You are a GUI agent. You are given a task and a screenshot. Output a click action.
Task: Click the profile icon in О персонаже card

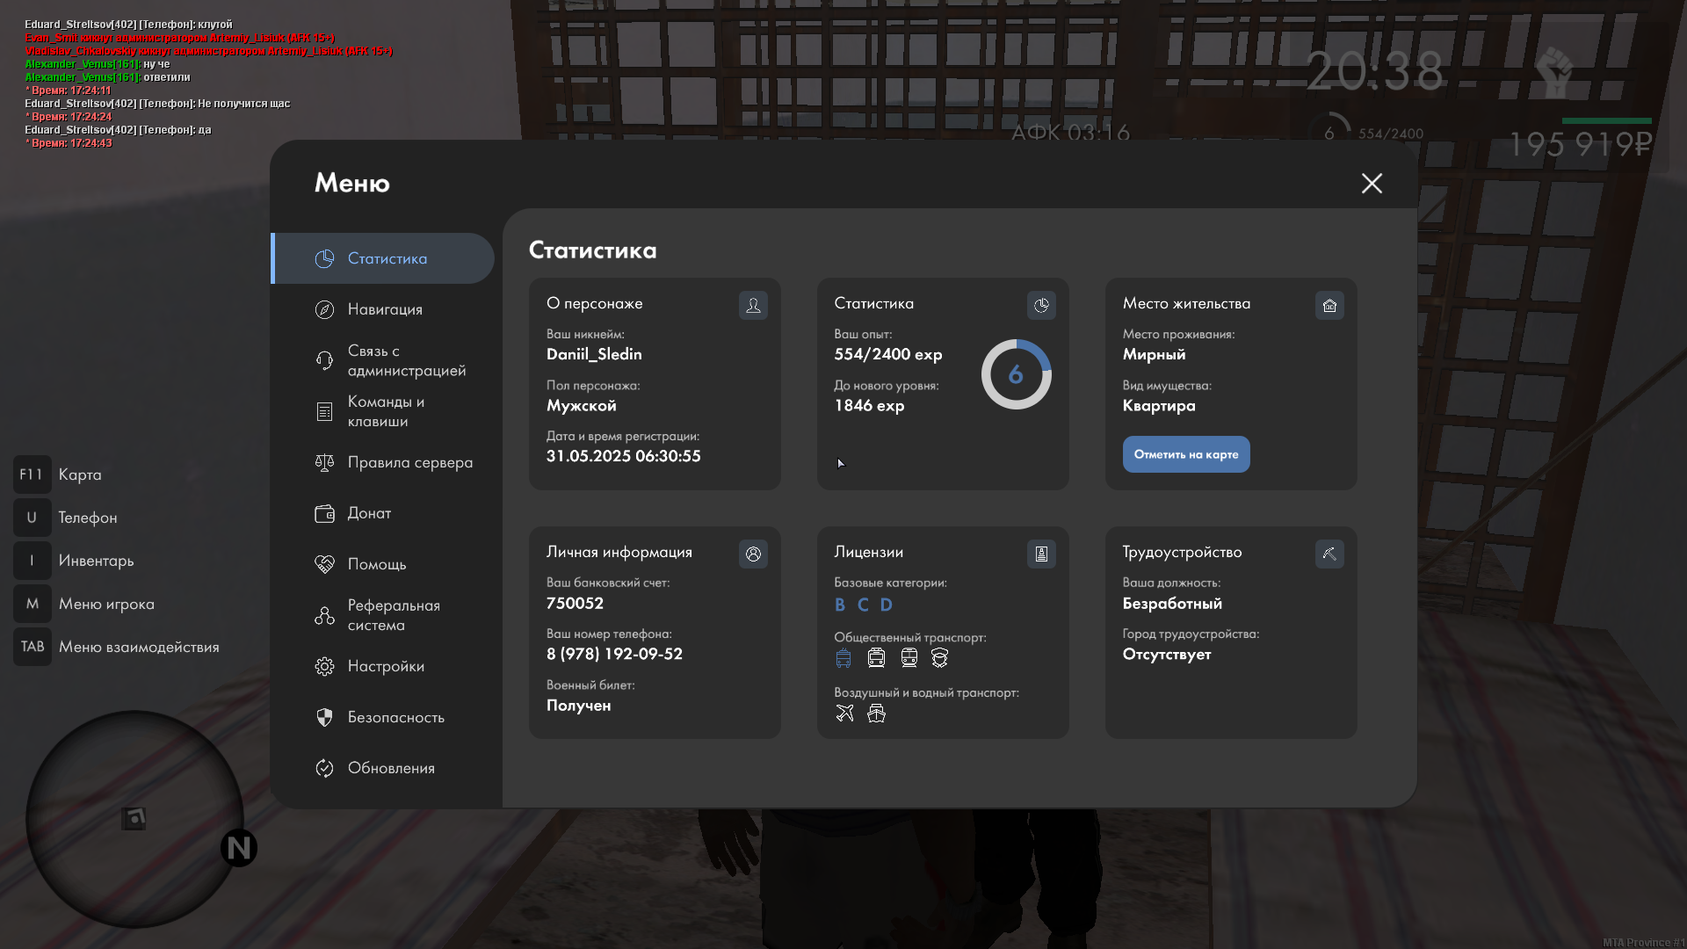(x=753, y=305)
